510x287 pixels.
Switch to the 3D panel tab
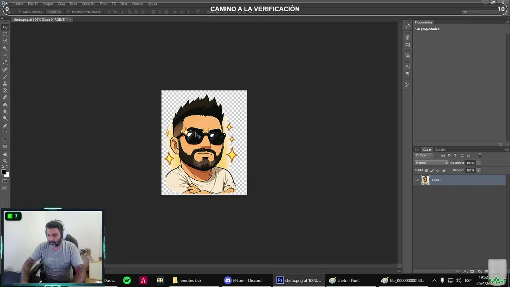pyautogui.click(x=417, y=149)
